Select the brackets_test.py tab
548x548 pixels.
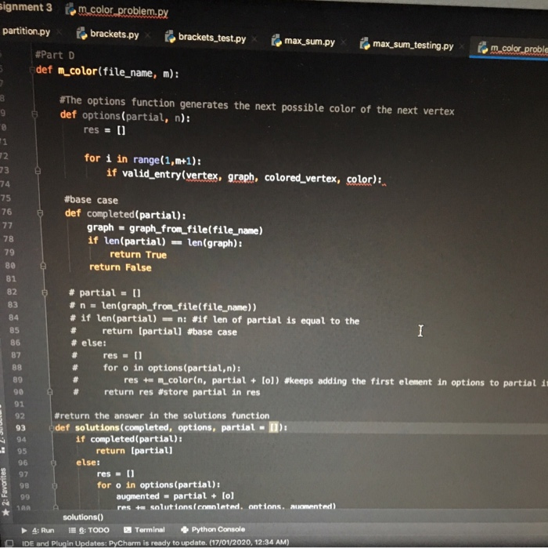[x=212, y=38]
